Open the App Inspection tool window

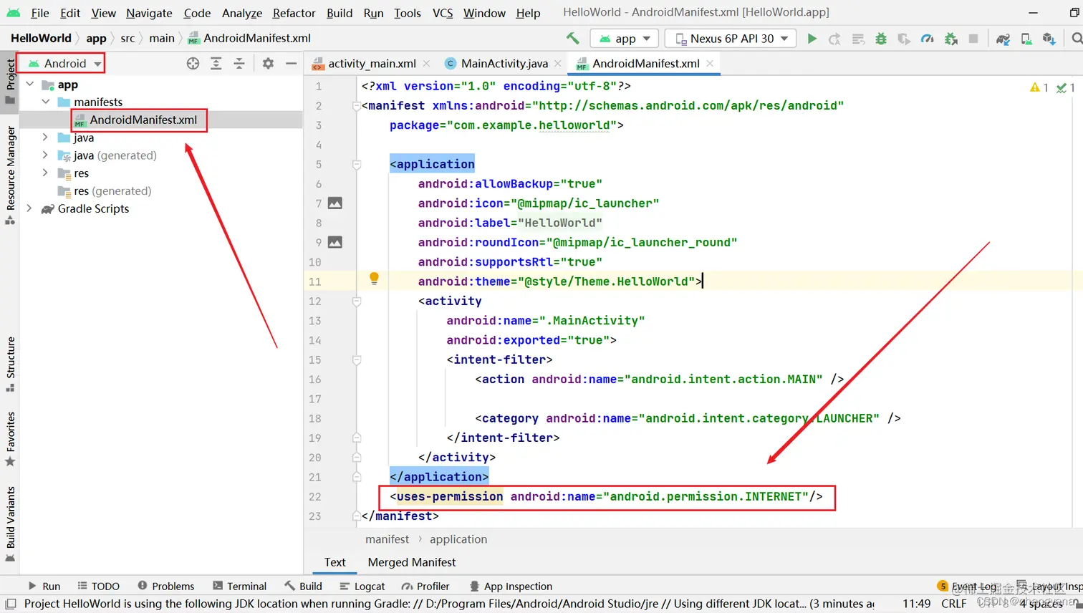pos(511,587)
